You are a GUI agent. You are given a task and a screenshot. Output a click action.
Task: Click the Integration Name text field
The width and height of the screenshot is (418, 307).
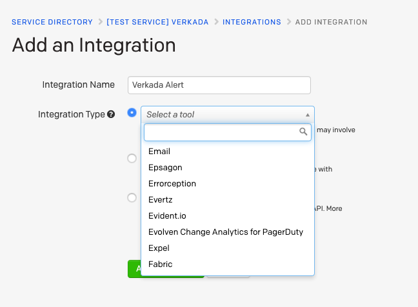(219, 84)
